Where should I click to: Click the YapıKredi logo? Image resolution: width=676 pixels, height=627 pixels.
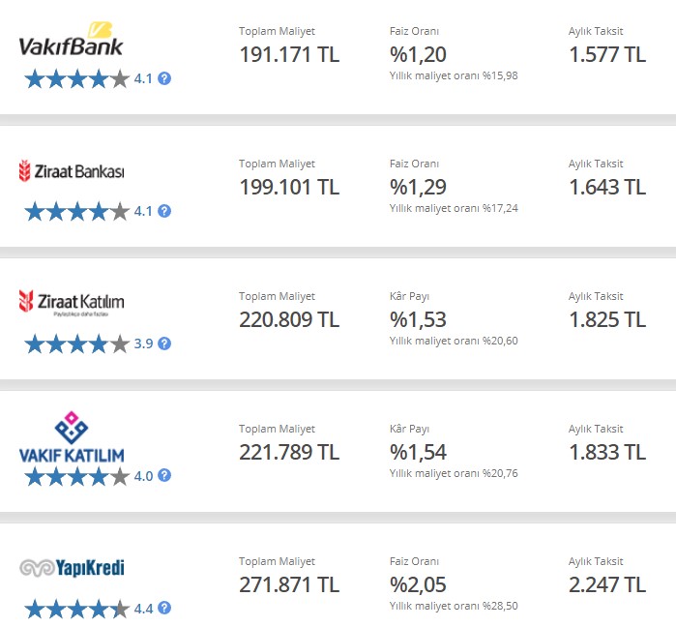coord(72,568)
